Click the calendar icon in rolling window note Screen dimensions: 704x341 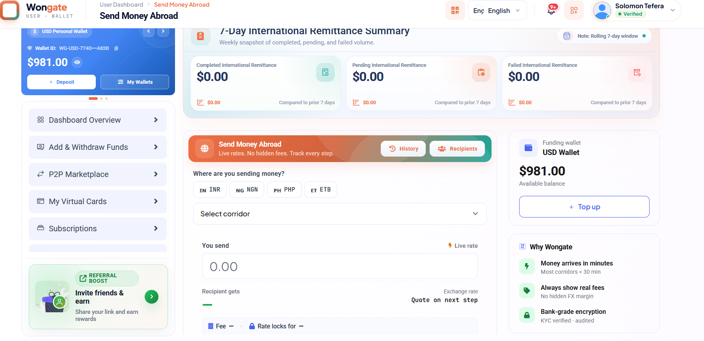pyautogui.click(x=567, y=36)
